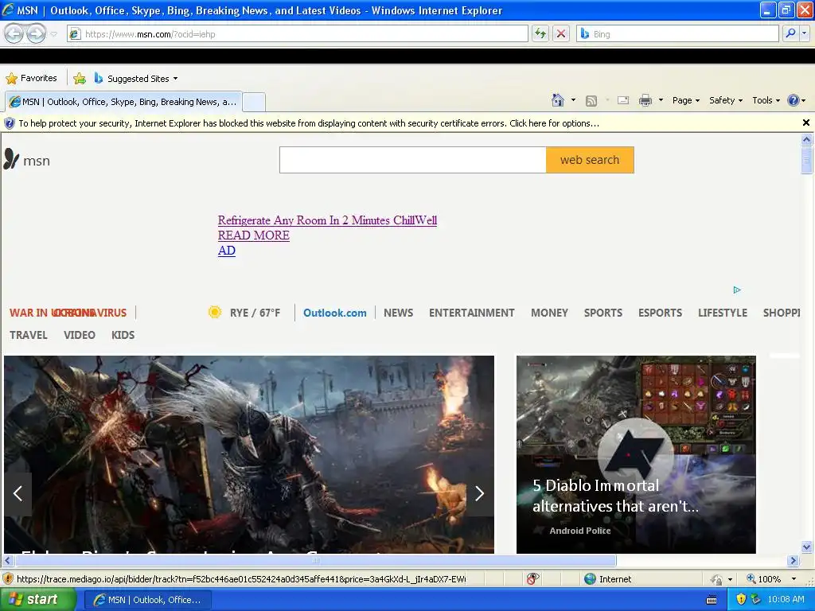Viewport: 815px width, 611px height.
Task: Click vertical scrollbar down arrow
Action: [x=807, y=547]
